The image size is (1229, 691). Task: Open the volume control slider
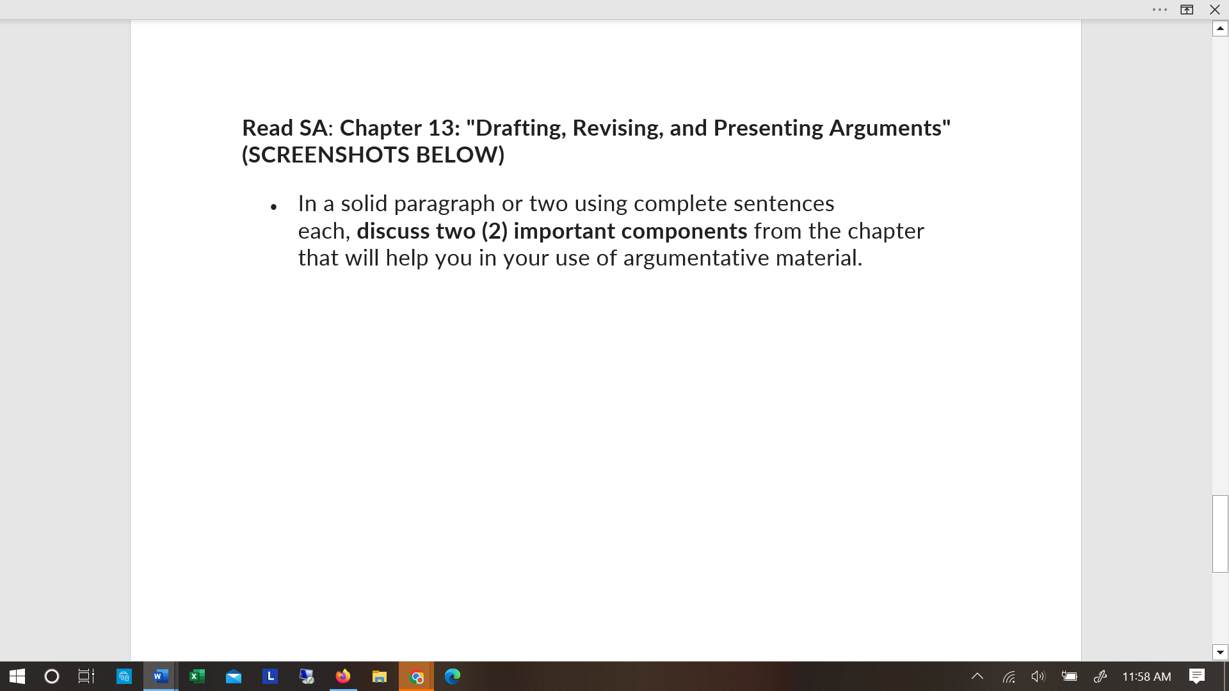click(1038, 676)
